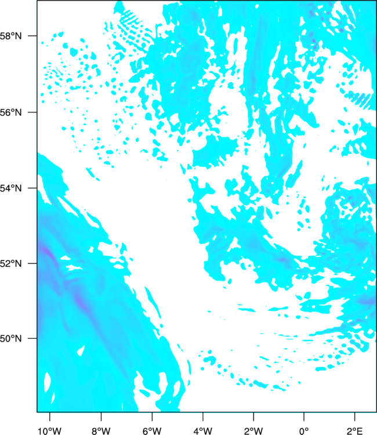
Task: Click the 2°E longitude label
Action: coord(355,431)
